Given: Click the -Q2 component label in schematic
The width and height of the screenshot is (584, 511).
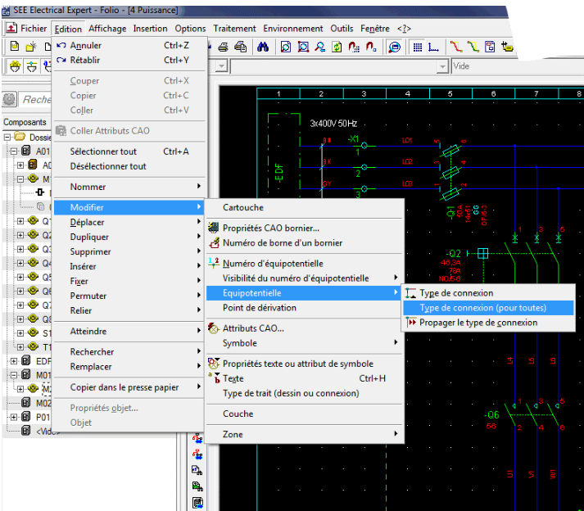Looking at the screenshot, I should coord(453,254).
